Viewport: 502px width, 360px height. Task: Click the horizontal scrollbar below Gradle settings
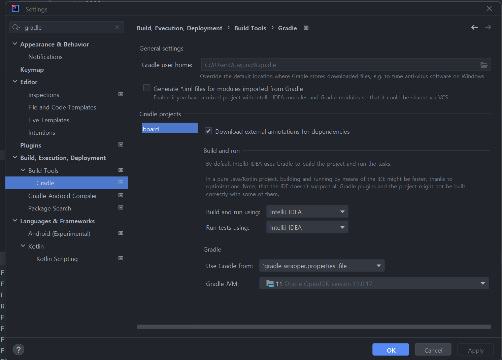314,327
